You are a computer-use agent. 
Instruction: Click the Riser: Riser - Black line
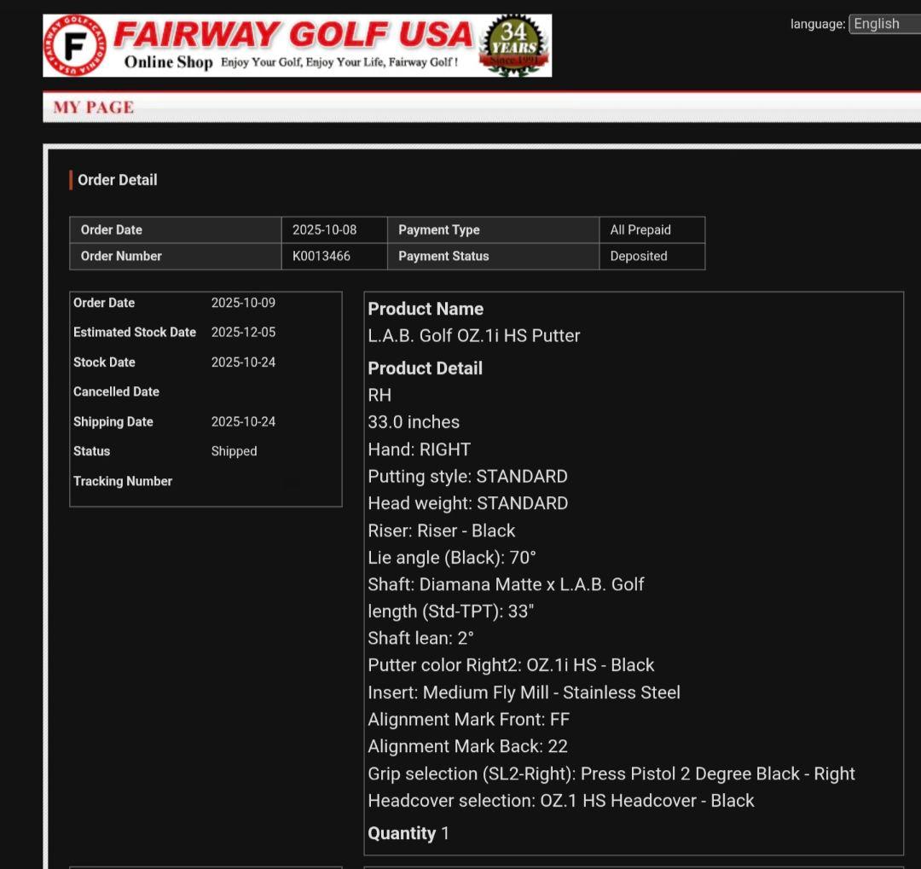[x=441, y=530]
